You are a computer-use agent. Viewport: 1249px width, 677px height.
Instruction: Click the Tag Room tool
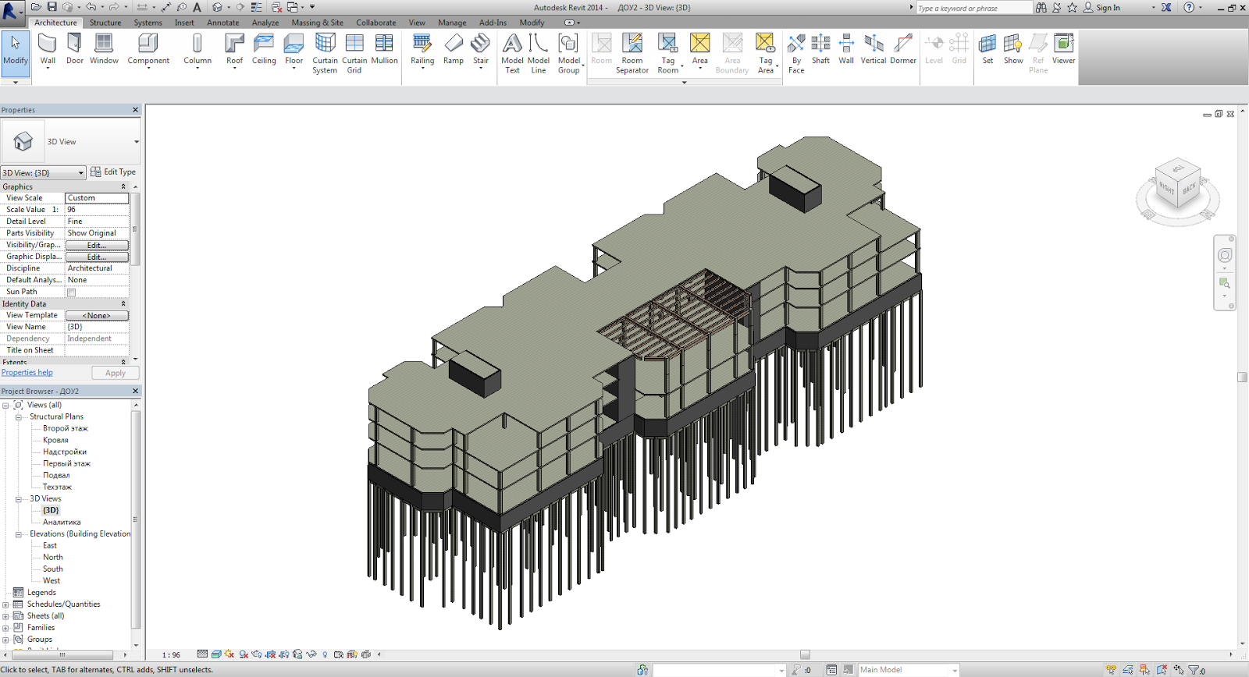tap(668, 54)
